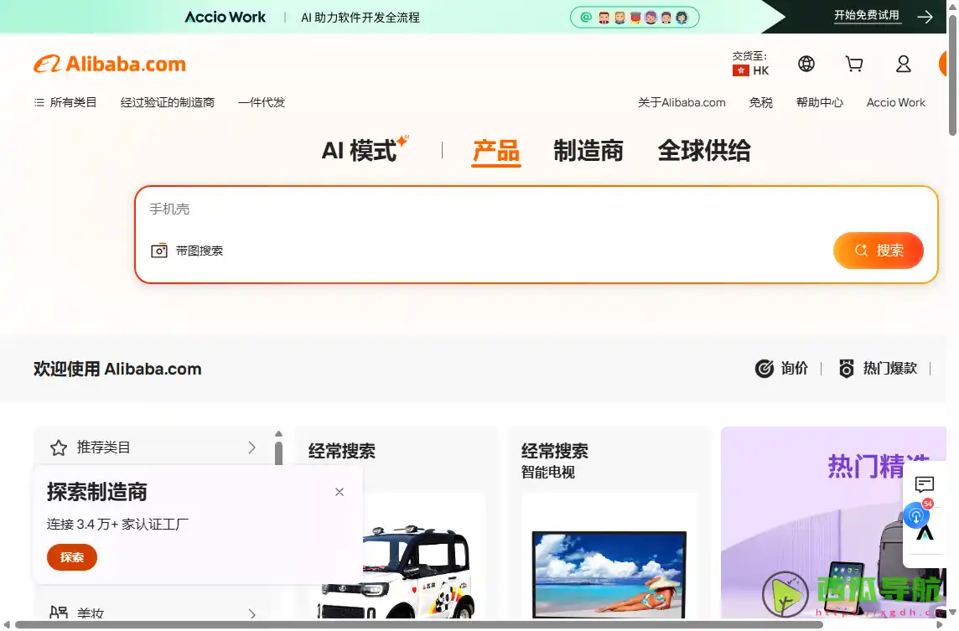Open 关于Alibaba.com link
Image resolution: width=959 pixels, height=631 pixels.
pyautogui.click(x=682, y=102)
